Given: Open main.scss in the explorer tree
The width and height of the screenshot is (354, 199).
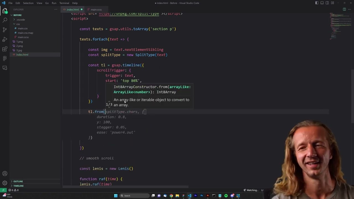Looking at the screenshot, I should tap(35, 37).
